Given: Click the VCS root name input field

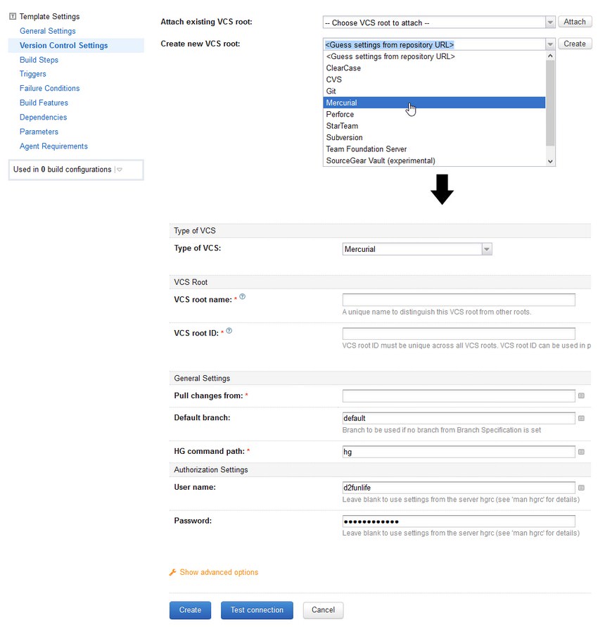Looking at the screenshot, I should click(458, 300).
